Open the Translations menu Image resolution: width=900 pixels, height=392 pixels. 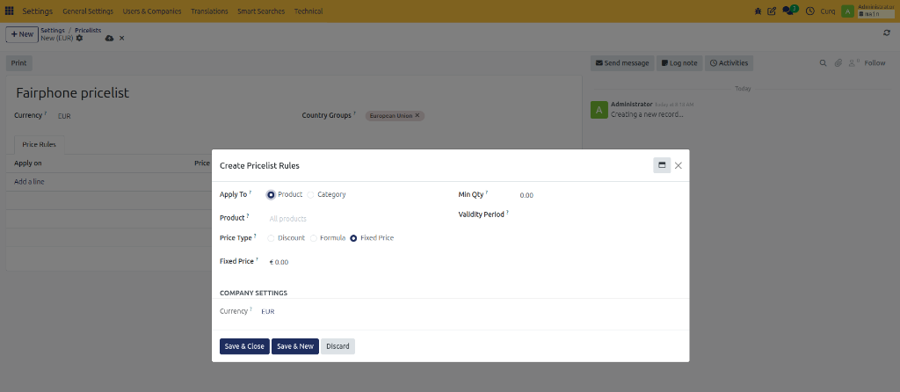tap(209, 11)
